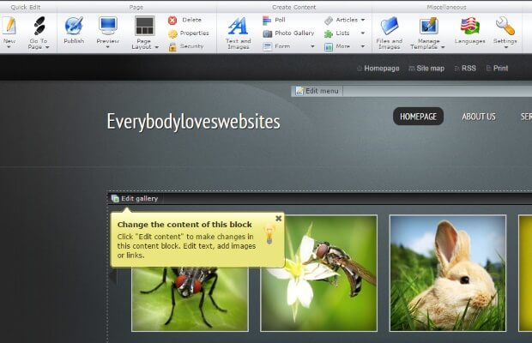This screenshot has height=343, width=532.
Task: Click the Security padlock icon
Action: 172,47
